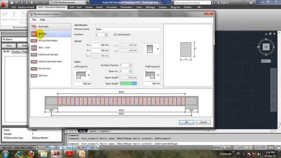The image size is (281, 158).
Task: Click the Element name input field
Action: click(128, 29)
